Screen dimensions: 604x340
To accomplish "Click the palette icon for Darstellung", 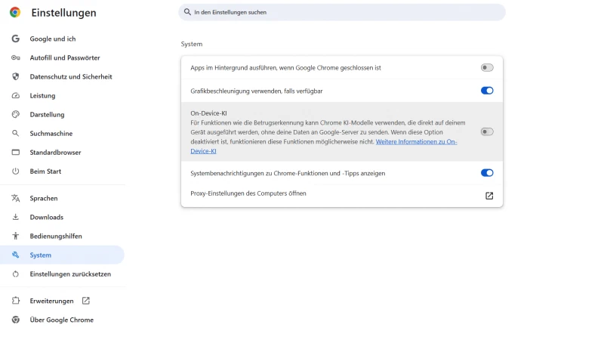I will pos(15,114).
